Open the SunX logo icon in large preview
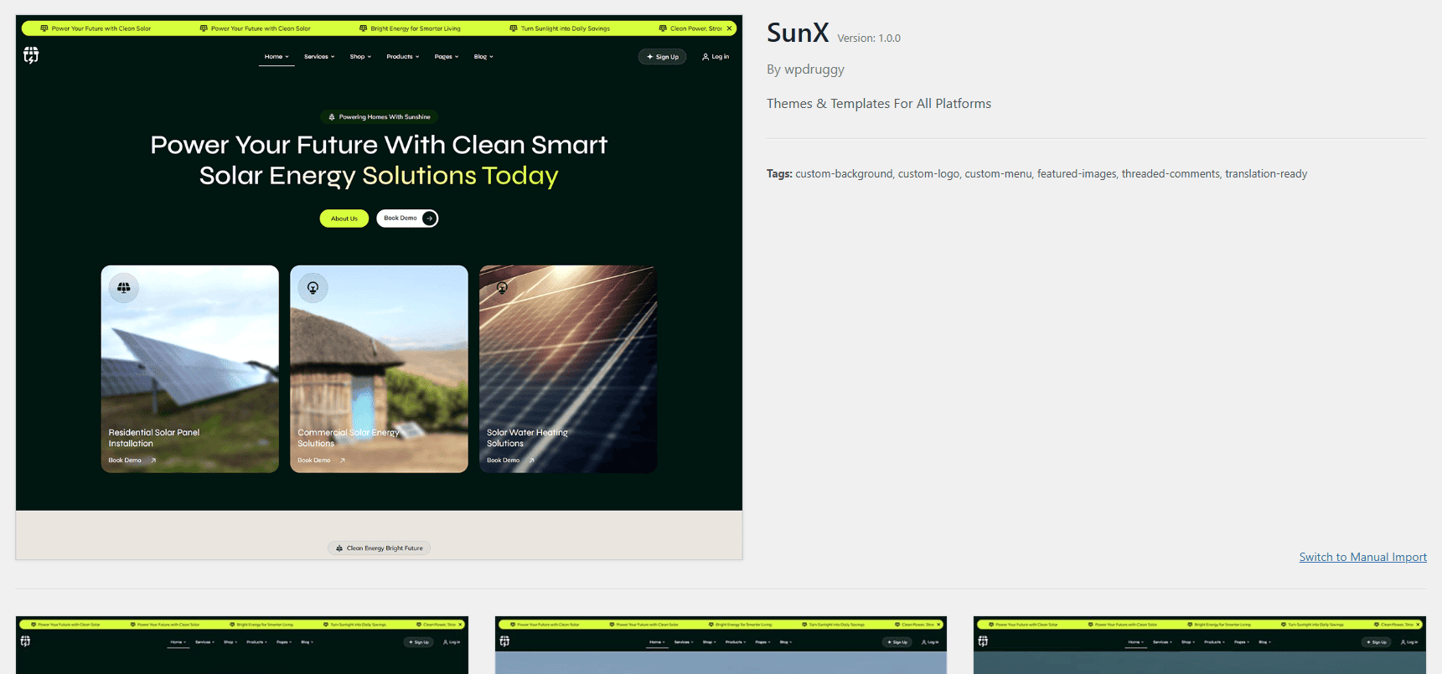 coord(31,55)
